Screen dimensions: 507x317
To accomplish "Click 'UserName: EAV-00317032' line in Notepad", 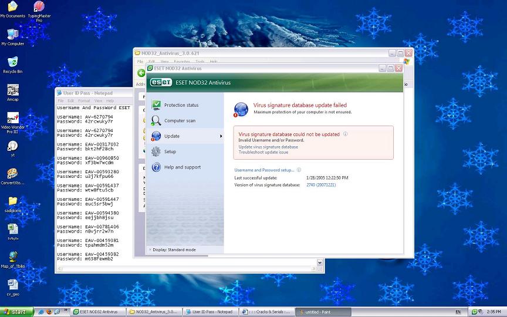I will 88,144.
